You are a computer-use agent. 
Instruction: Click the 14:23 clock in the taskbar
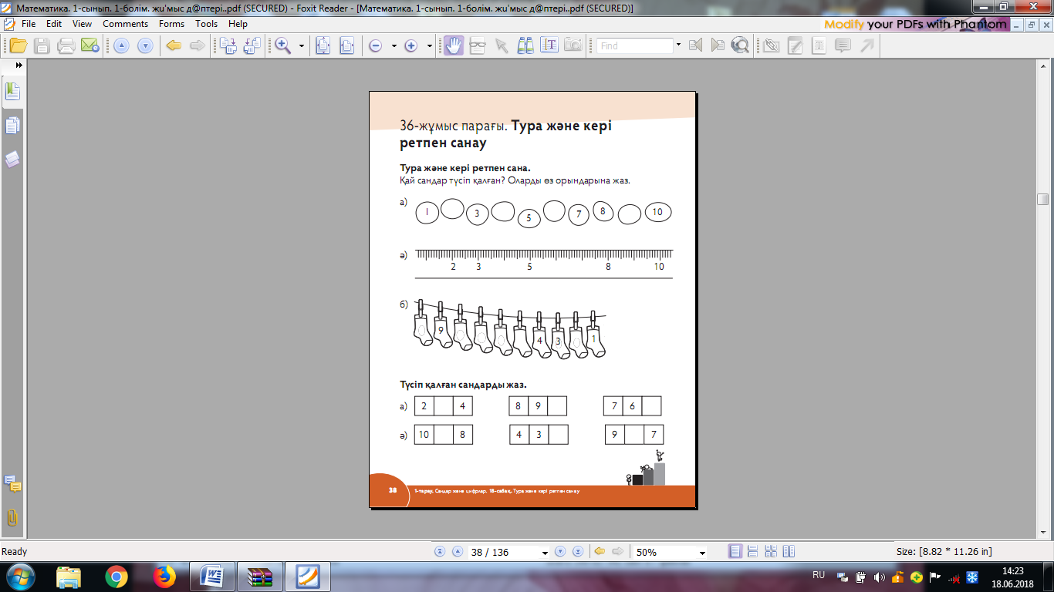(1012, 571)
